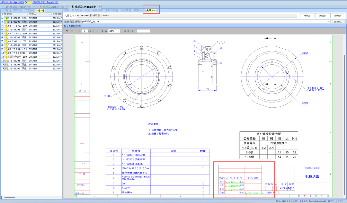Click the drawing icon in row 2

(x=6, y=22)
